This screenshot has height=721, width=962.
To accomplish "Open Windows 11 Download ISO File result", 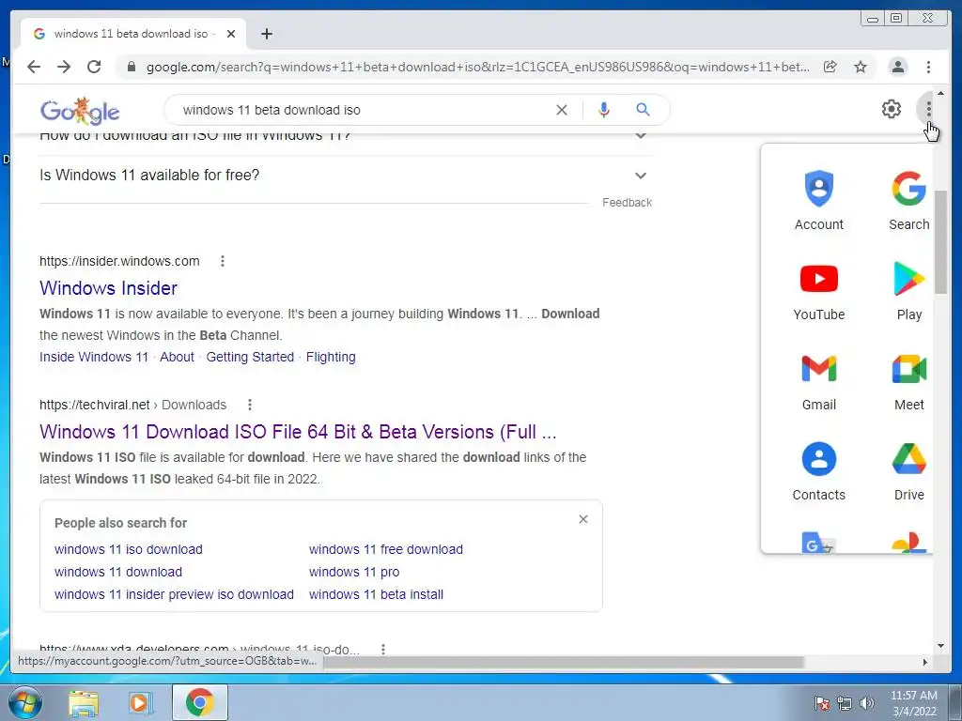I will click(x=298, y=432).
